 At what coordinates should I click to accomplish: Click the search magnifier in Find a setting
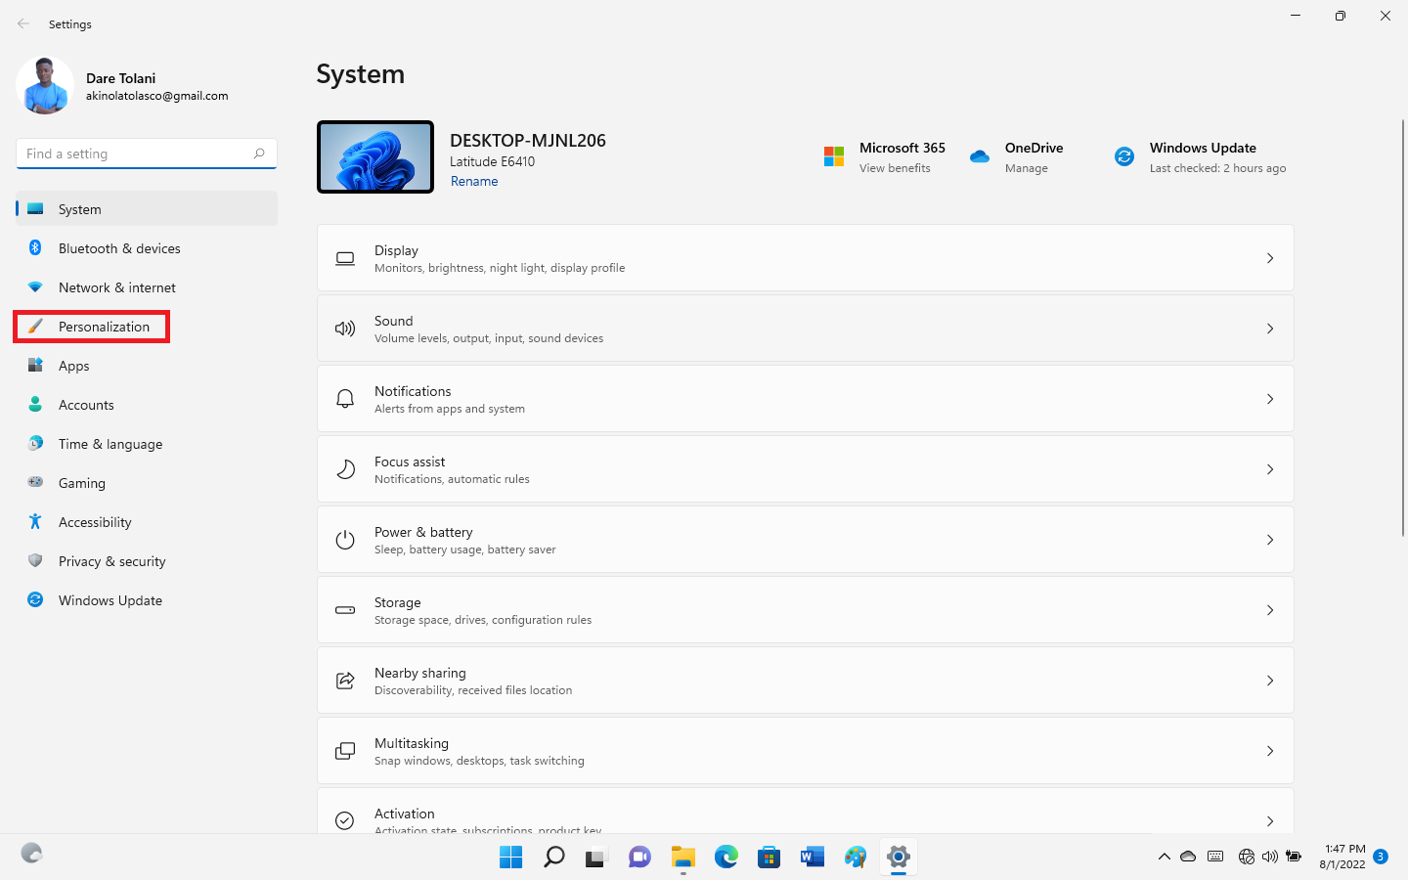coord(259,154)
